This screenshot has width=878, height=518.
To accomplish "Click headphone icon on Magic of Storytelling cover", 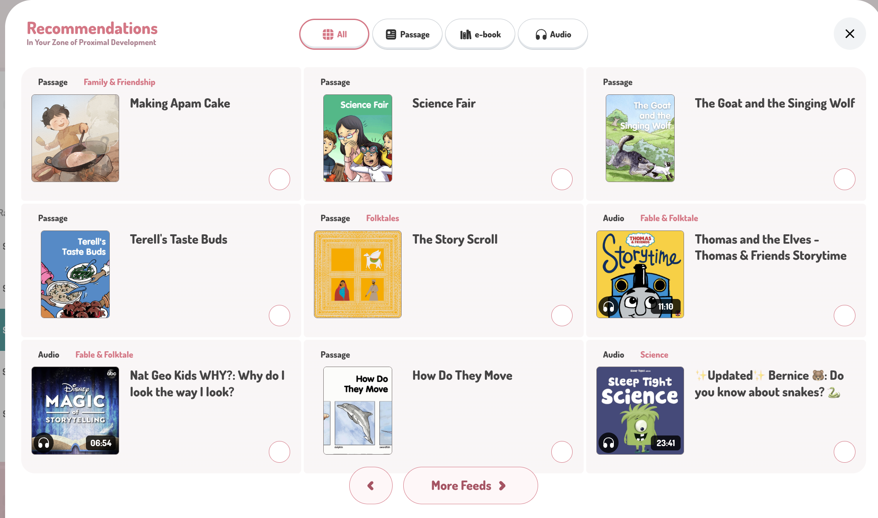I will coord(43,443).
